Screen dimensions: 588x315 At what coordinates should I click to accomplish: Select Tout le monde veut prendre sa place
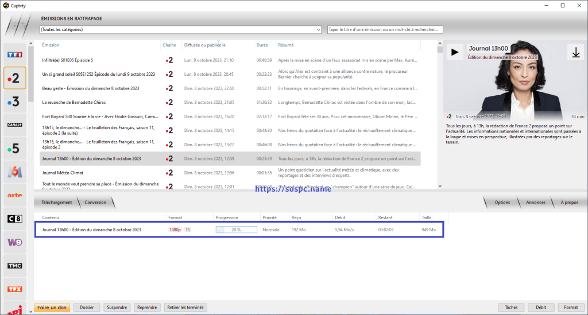coord(230,185)
